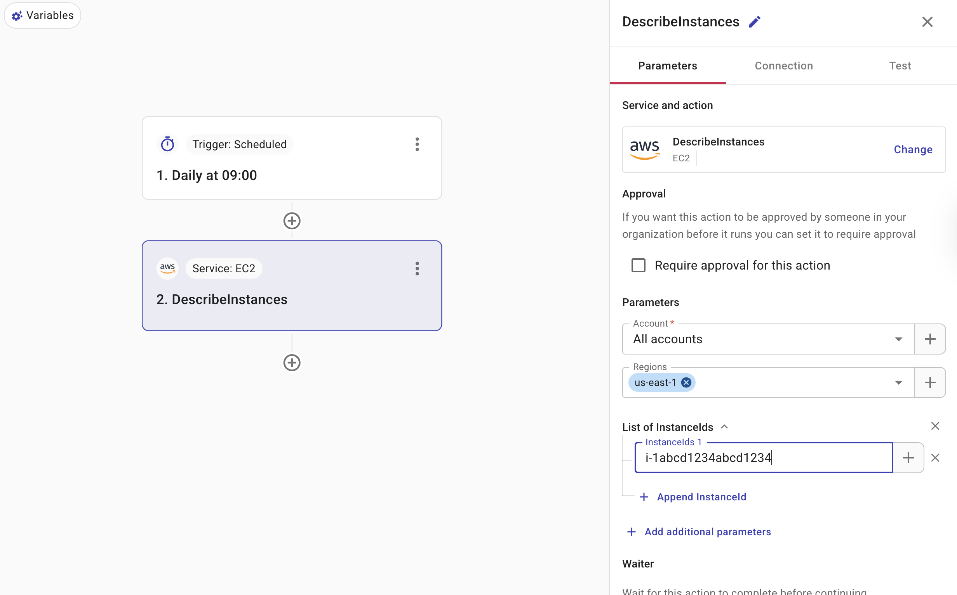Click Add additional parameters
The image size is (957, 595).
click(x=707, y=532)
